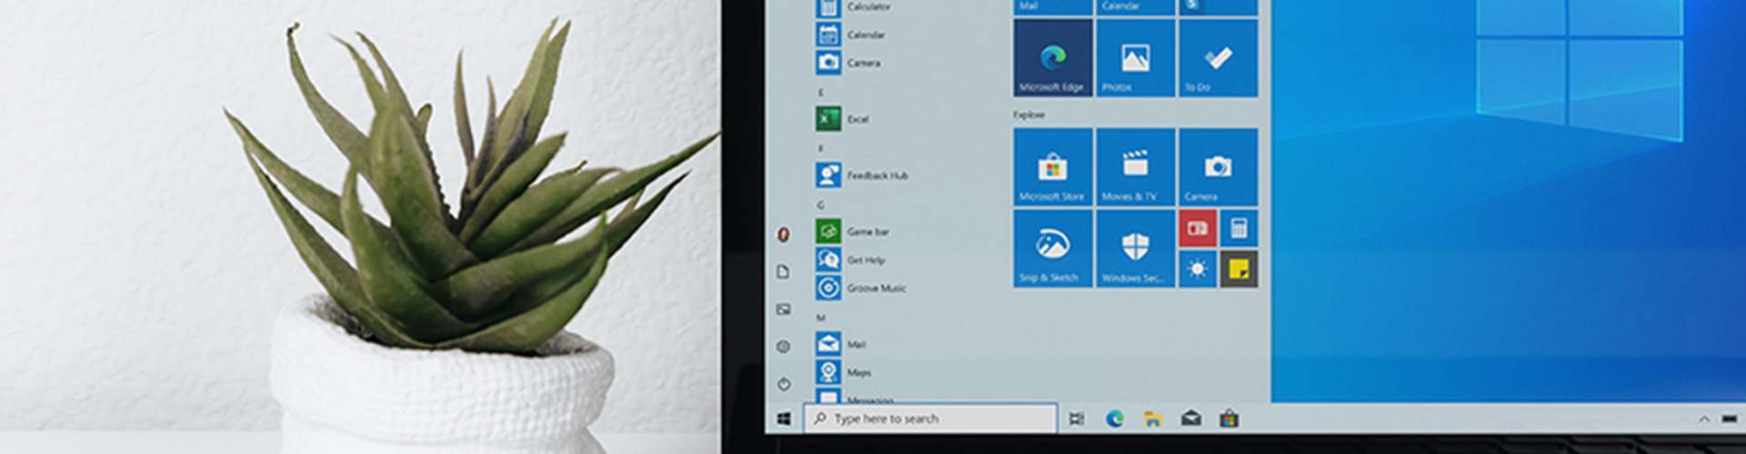Screen dimensions: 1746x454
Task: Open Get Help from app list
Action: pyautogui.click(x=851, y=260)
